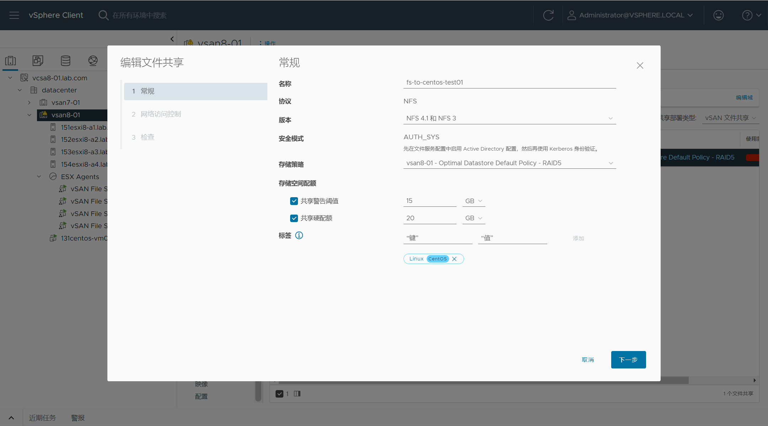
Task: Go to step 1 General
Action: [x=196, y=91]
